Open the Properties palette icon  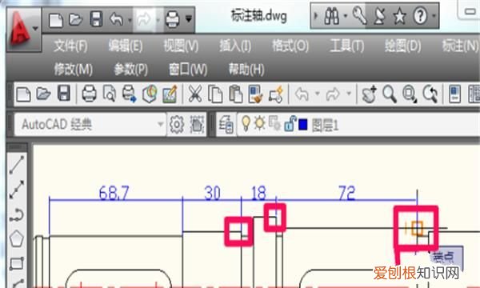point(454,94)
